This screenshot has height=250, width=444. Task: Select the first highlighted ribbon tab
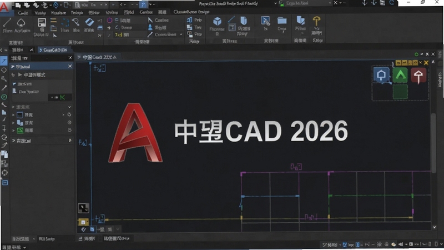coord(23,13)
